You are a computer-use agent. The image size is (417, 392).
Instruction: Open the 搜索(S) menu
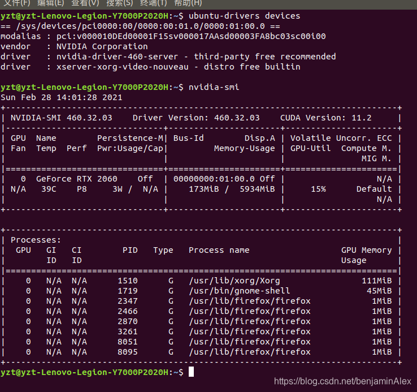(119, 3)
